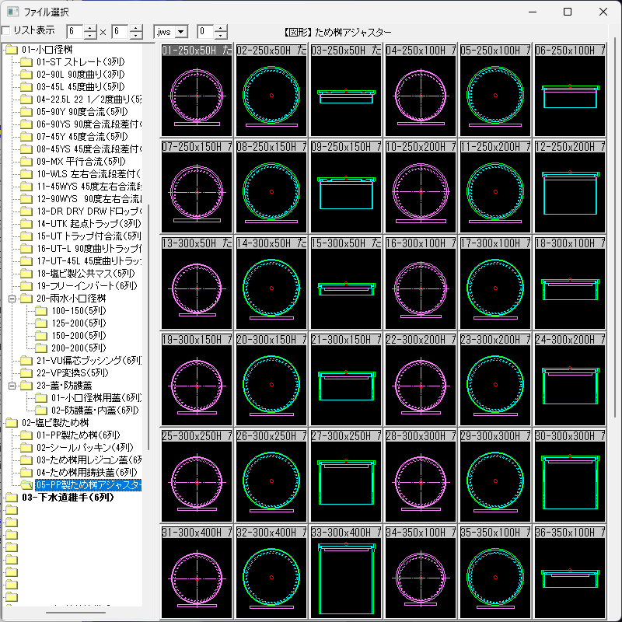Click the 02-塩ビ製ため桝 folder icon

[12, 422]
